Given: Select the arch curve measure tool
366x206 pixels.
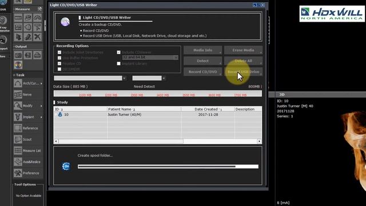Looking at the screenshot, I should (x=37, y=18).
